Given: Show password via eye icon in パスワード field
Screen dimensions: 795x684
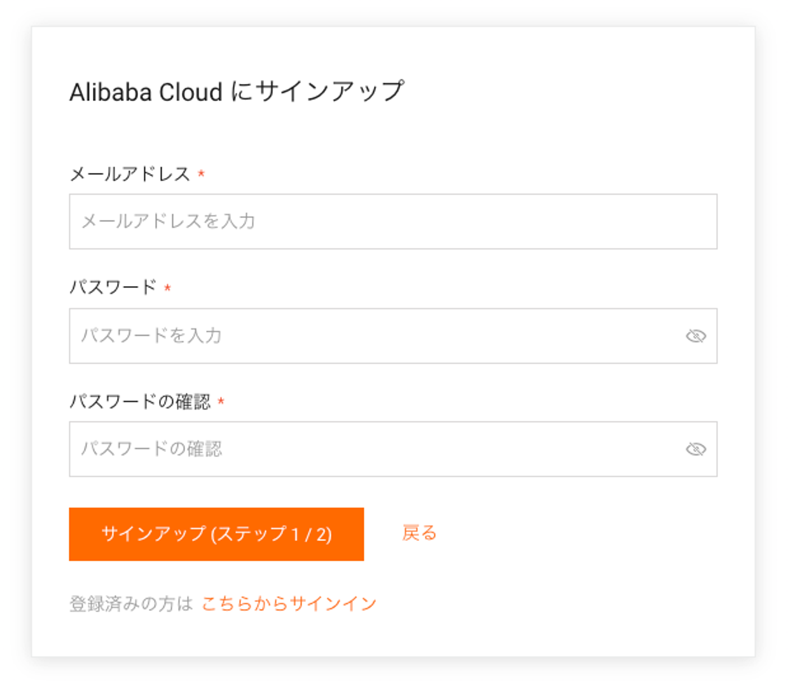Looking at the screenshot, I should 696,336.
